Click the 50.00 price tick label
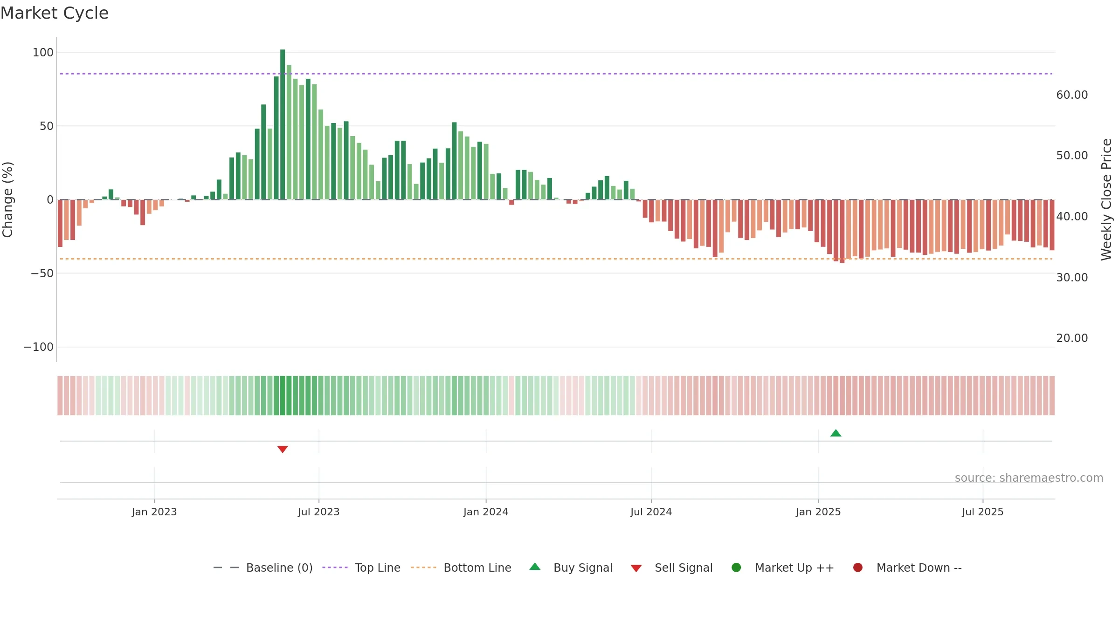Viewport: 1119px width, 629px height. click(x=1072, y=156)
